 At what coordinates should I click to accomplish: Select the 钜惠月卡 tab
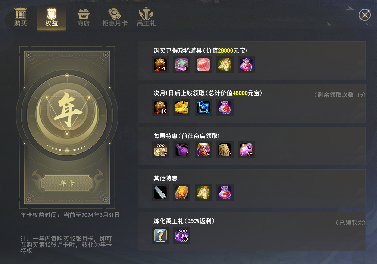(115, 18)
